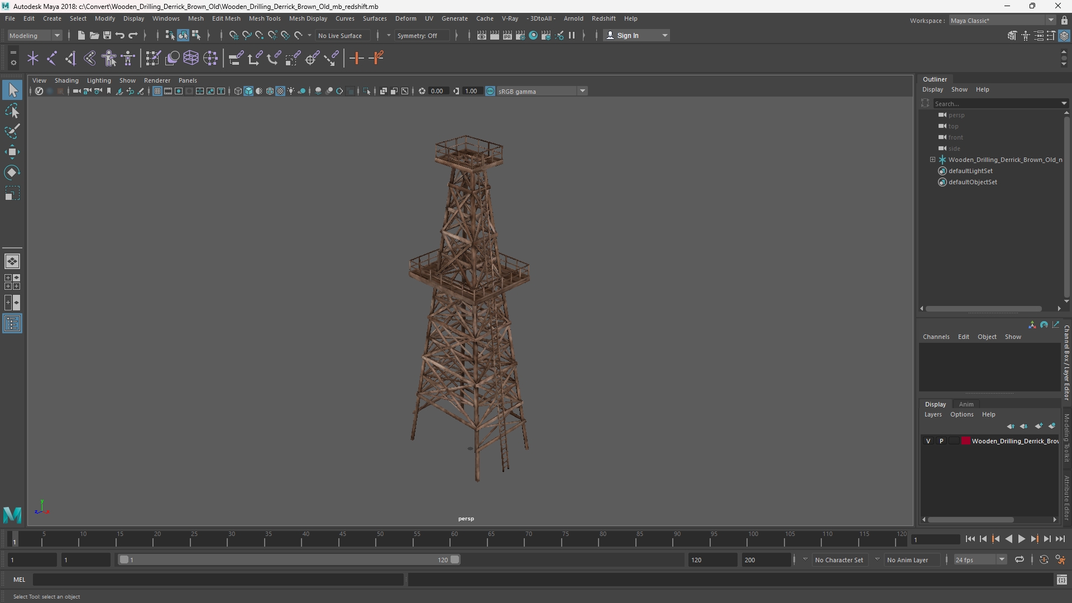
Task: Choose the Move tool in toolbox
Action: point(12,152)
